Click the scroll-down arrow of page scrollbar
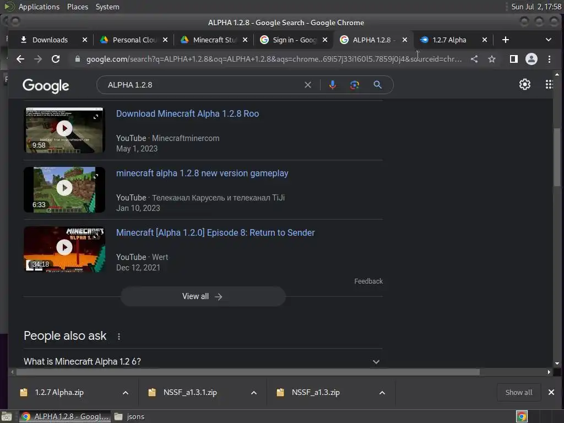This screenshot has height=423, width=564. 557,364
